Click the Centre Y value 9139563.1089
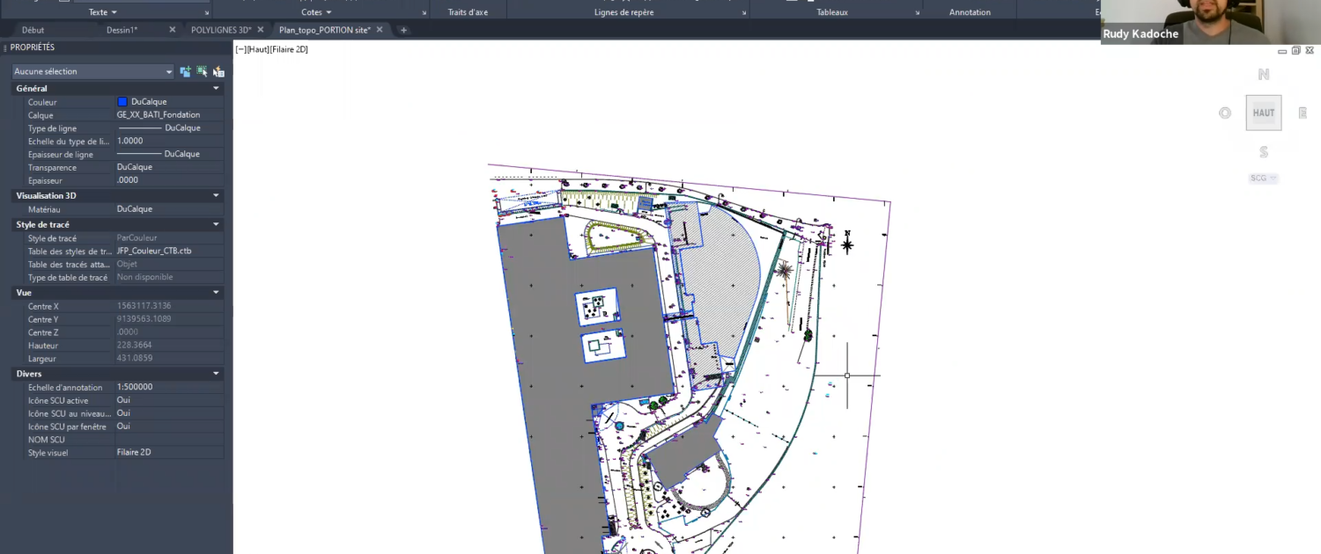The height and width of the screenshot is (554, 1321). 169,319
